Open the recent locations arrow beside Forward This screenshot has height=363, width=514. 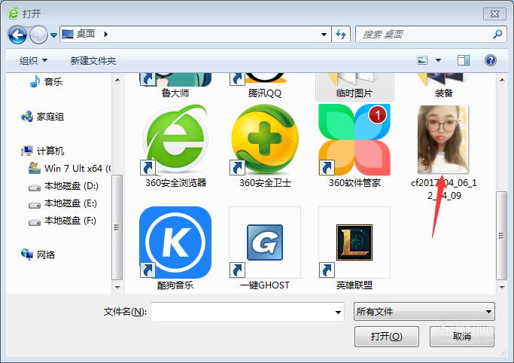[x=54, y=35]
